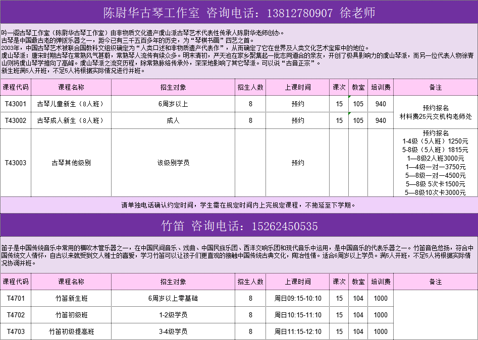Select course code cell T4702
Screen dimensions: 478x340
click(x=15, y=315)
